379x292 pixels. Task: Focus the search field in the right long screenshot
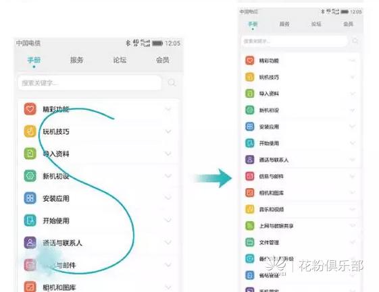[x=294, y=40]
